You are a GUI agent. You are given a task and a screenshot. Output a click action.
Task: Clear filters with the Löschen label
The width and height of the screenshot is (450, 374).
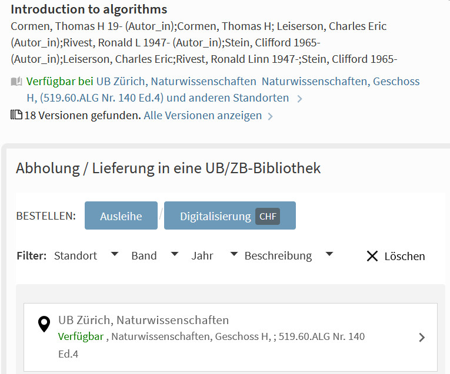click(404, 256)
